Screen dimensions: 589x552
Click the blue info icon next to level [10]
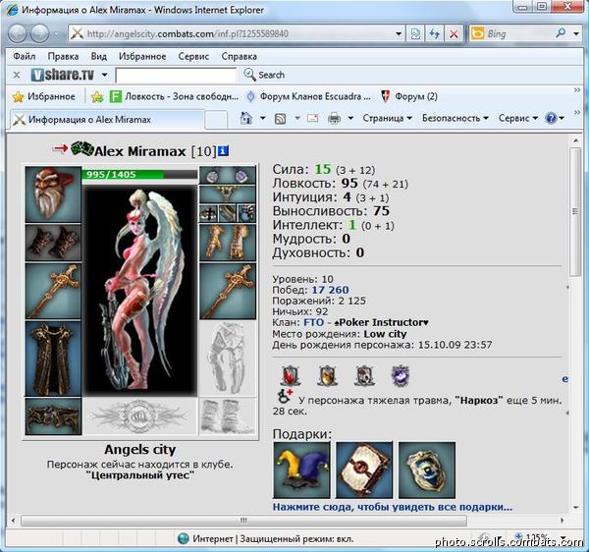[x=224, y=150]
